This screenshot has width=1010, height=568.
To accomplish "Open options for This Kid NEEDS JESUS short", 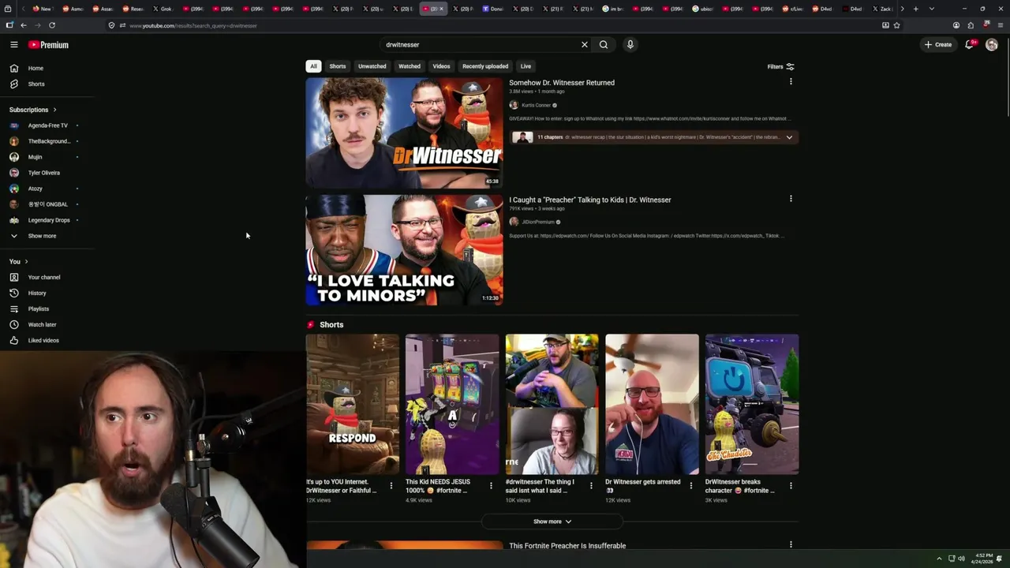I will 491,486.
